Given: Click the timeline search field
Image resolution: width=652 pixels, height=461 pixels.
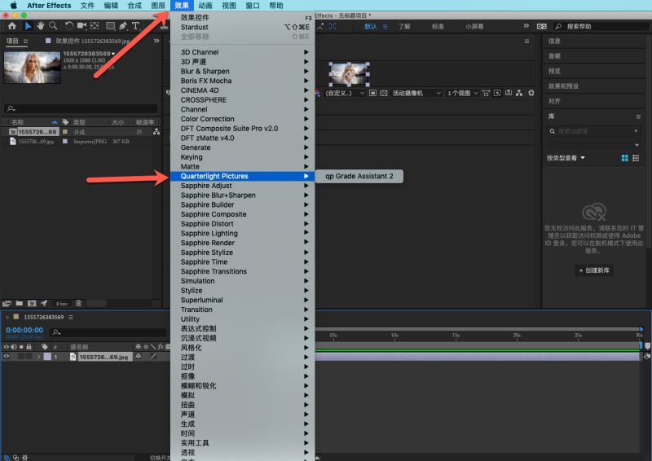Looking at the screenshot, I should 108,332.
